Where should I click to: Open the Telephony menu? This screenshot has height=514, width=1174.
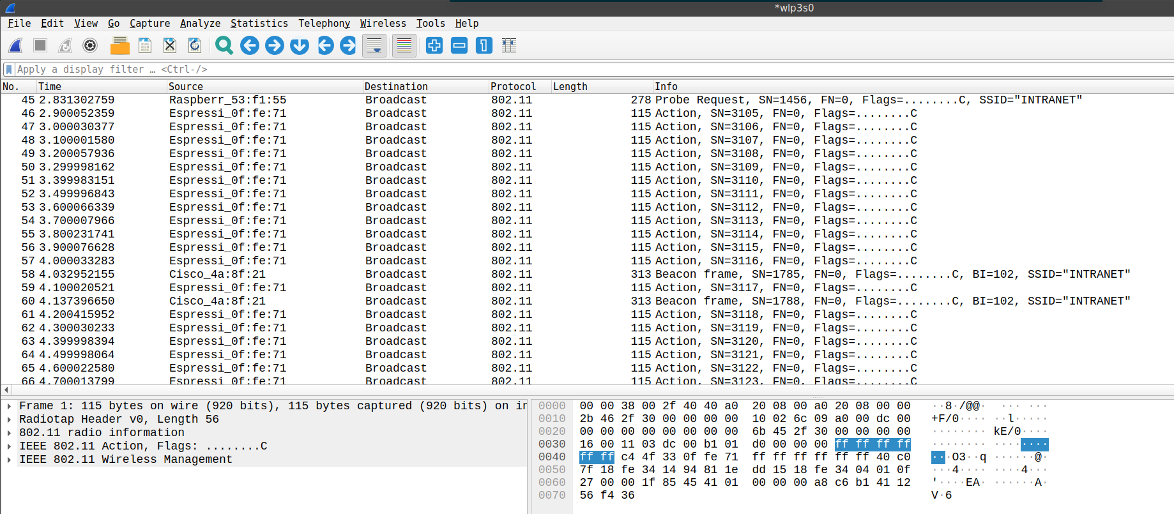pos(324,23)
